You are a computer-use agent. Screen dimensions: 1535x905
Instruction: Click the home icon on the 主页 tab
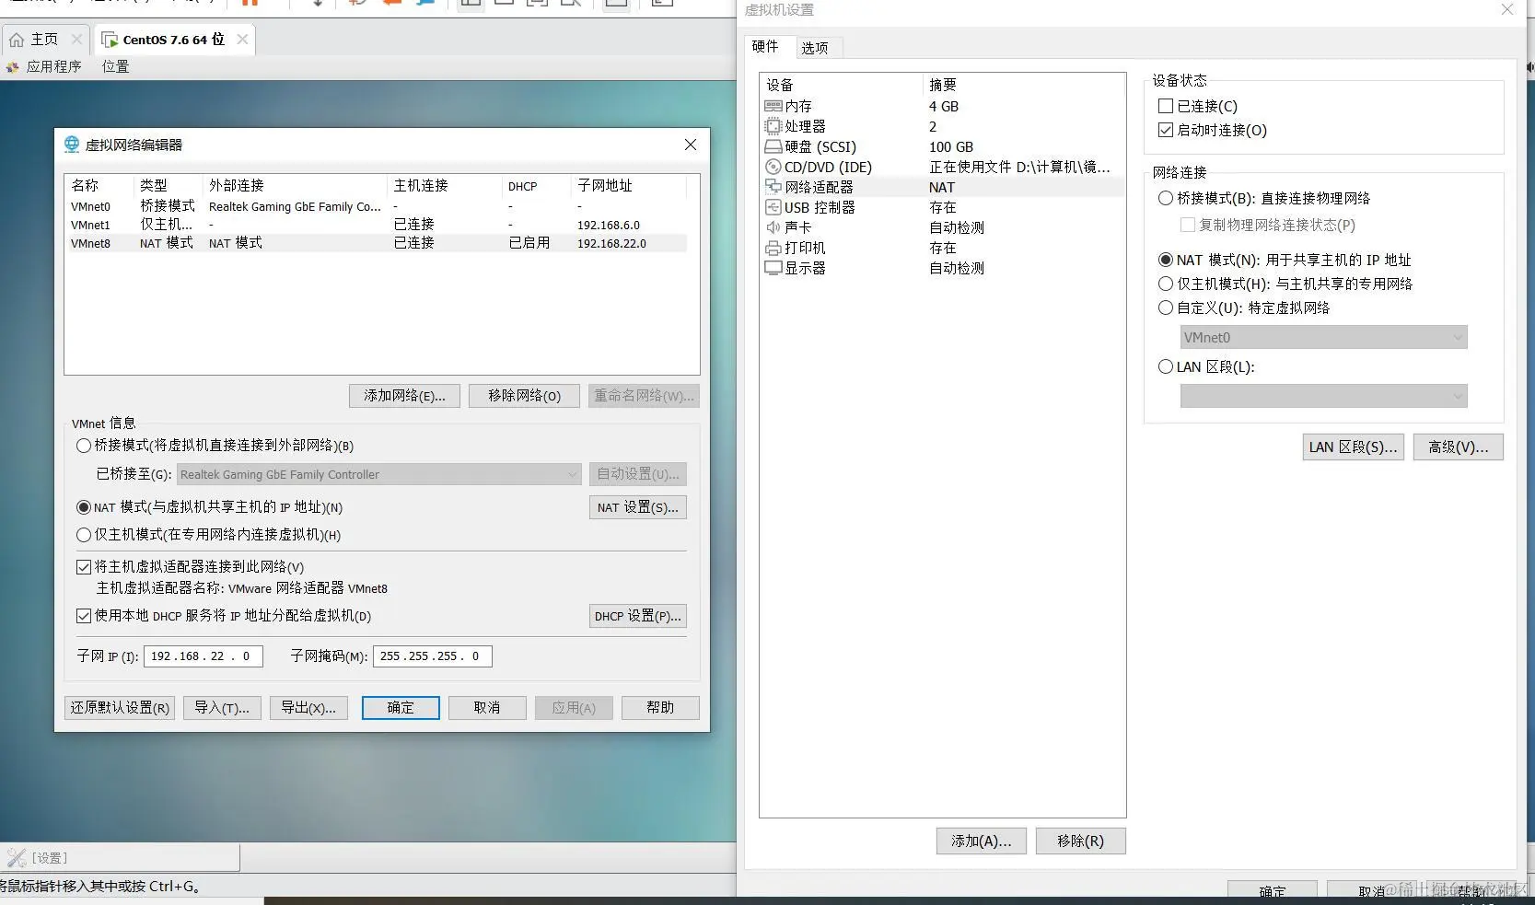17,40
